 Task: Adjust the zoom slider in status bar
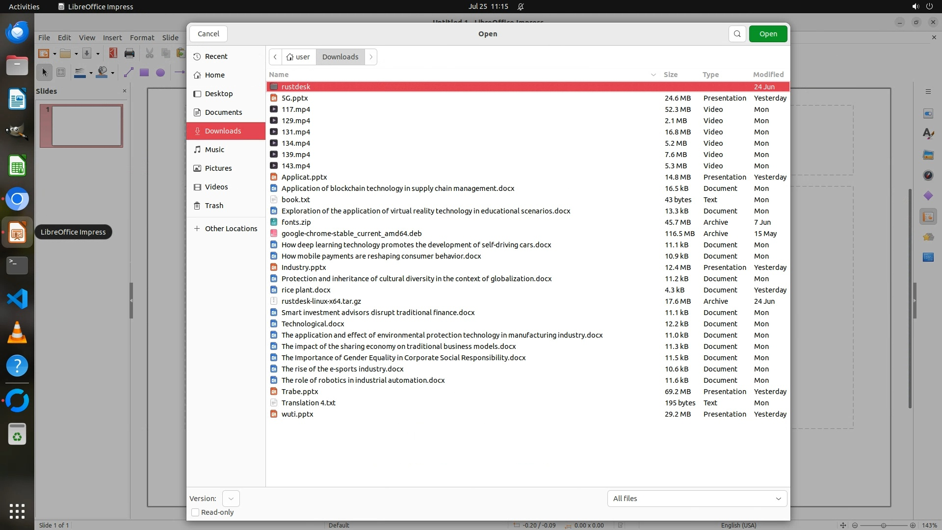click(x=883, y=525)
